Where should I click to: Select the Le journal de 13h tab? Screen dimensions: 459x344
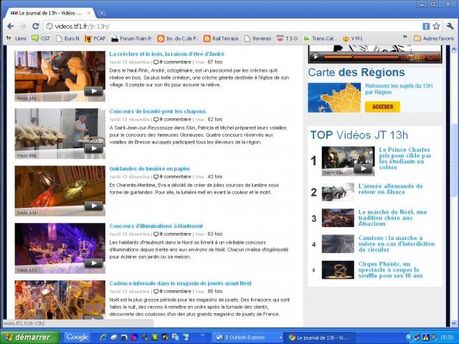49,13
